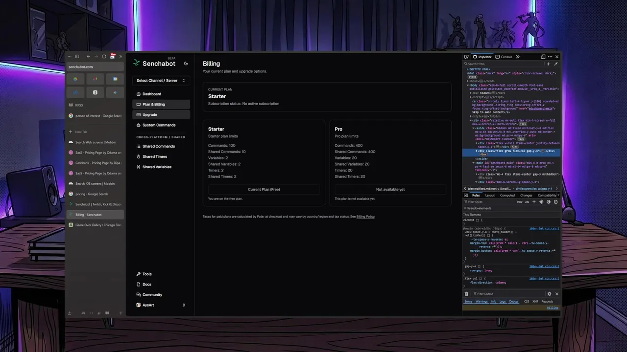Toggle dark mode moon icon beside Senchabot
Screen dimensions: 627x352
coord(186,64)
